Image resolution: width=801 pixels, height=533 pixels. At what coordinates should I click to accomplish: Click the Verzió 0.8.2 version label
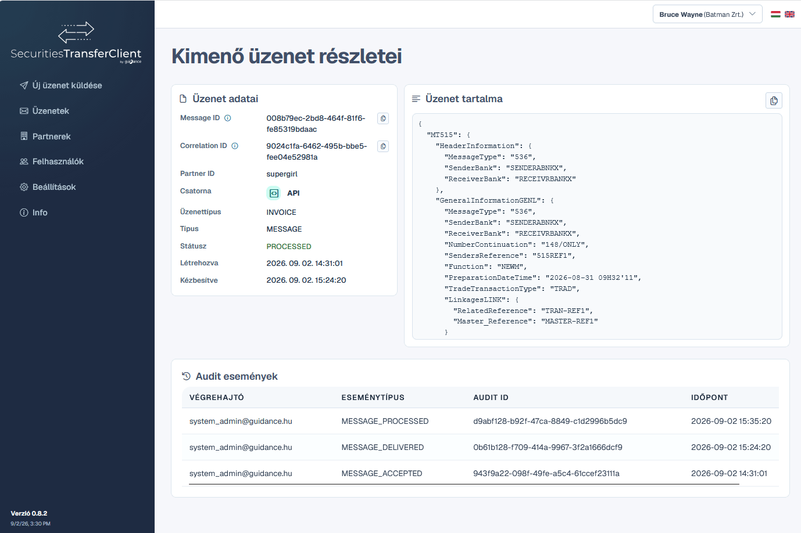[29, 514]
